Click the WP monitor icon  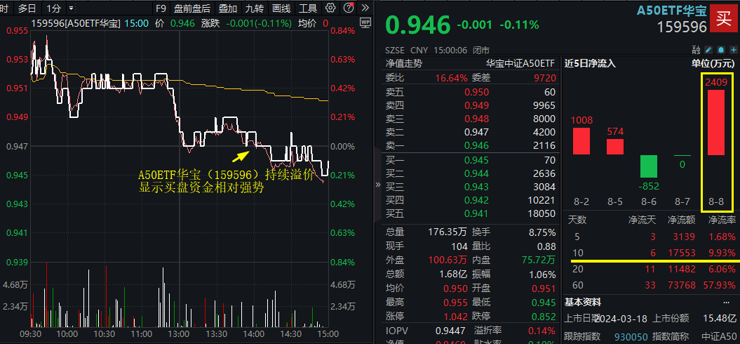(x=365, y=22)
